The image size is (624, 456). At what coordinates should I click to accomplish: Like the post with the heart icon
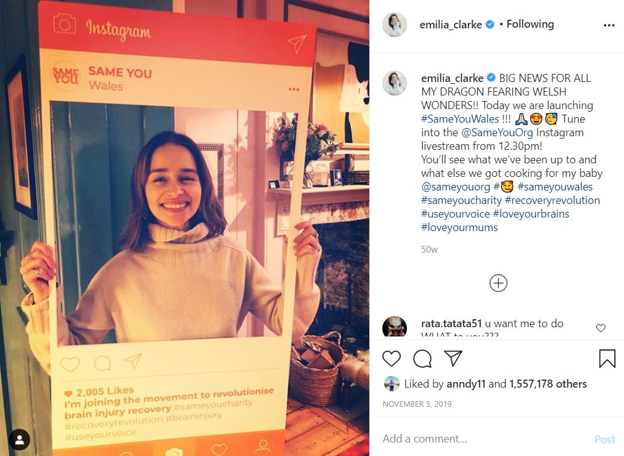[x=391, y=358]
